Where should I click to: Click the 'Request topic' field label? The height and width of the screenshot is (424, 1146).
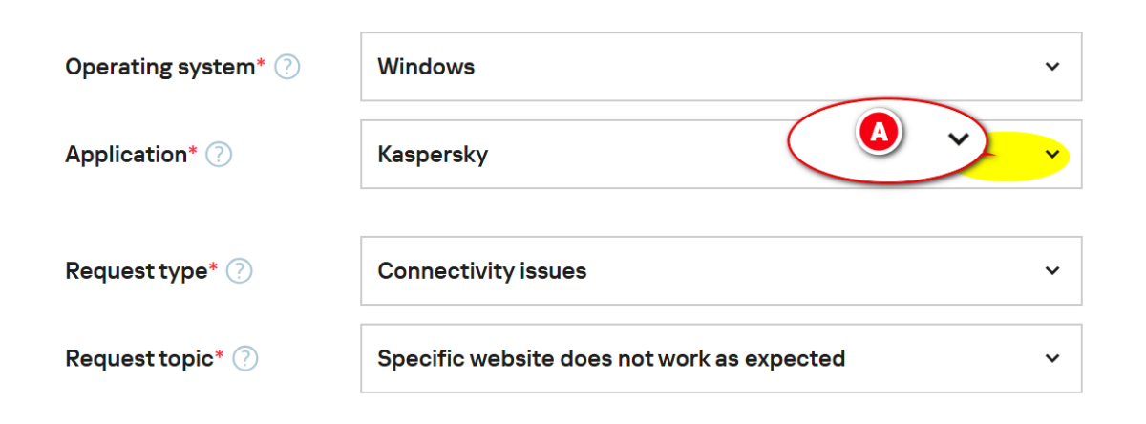(x=138, y=359)
